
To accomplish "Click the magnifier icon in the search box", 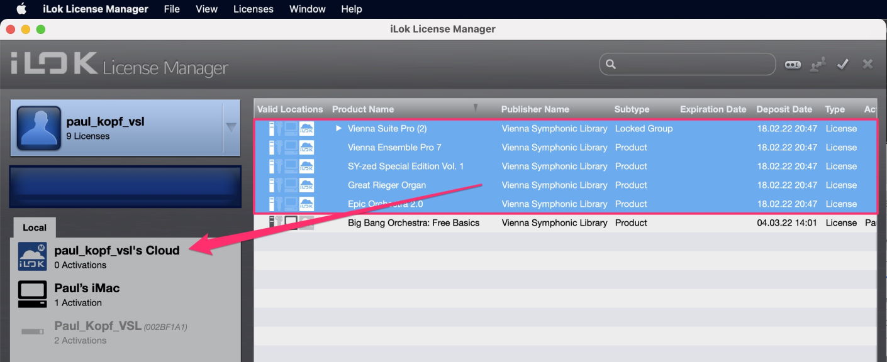I will (x=610, y=64).
